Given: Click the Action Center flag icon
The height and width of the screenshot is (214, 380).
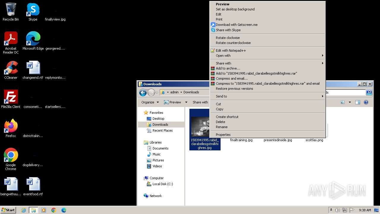Looking at the screenshot, I should click(352, 210).
